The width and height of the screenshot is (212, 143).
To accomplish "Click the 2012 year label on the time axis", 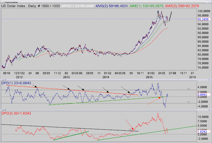I will coord(19,77).
